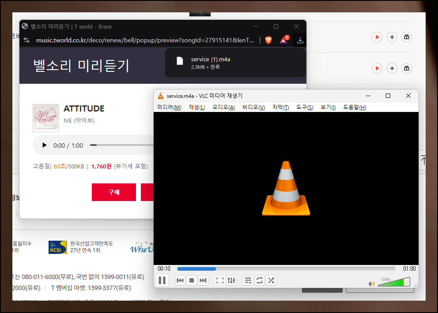This screenshot has width=438, height=313.
Task: Open the 오디오(A) menu in VLC
Action: 224,108
